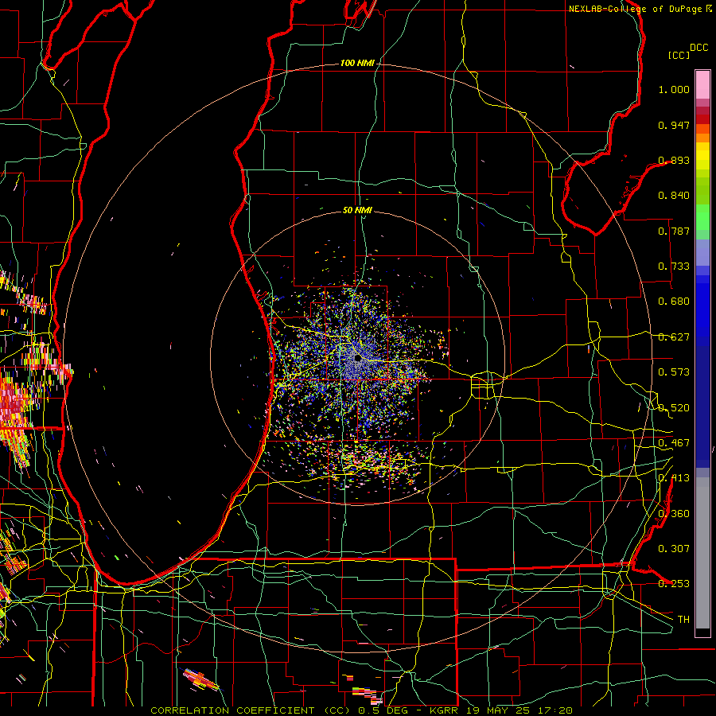Click the 0.360 color scale label
716x716 pixels.
(x=674, y=514)
